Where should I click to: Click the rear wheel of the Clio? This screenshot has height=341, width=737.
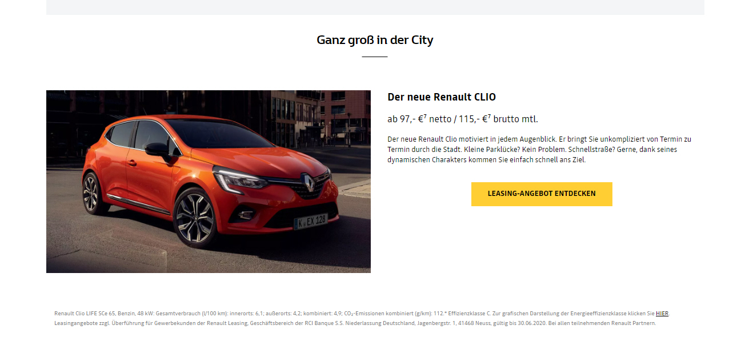click(x=92, y=193)
